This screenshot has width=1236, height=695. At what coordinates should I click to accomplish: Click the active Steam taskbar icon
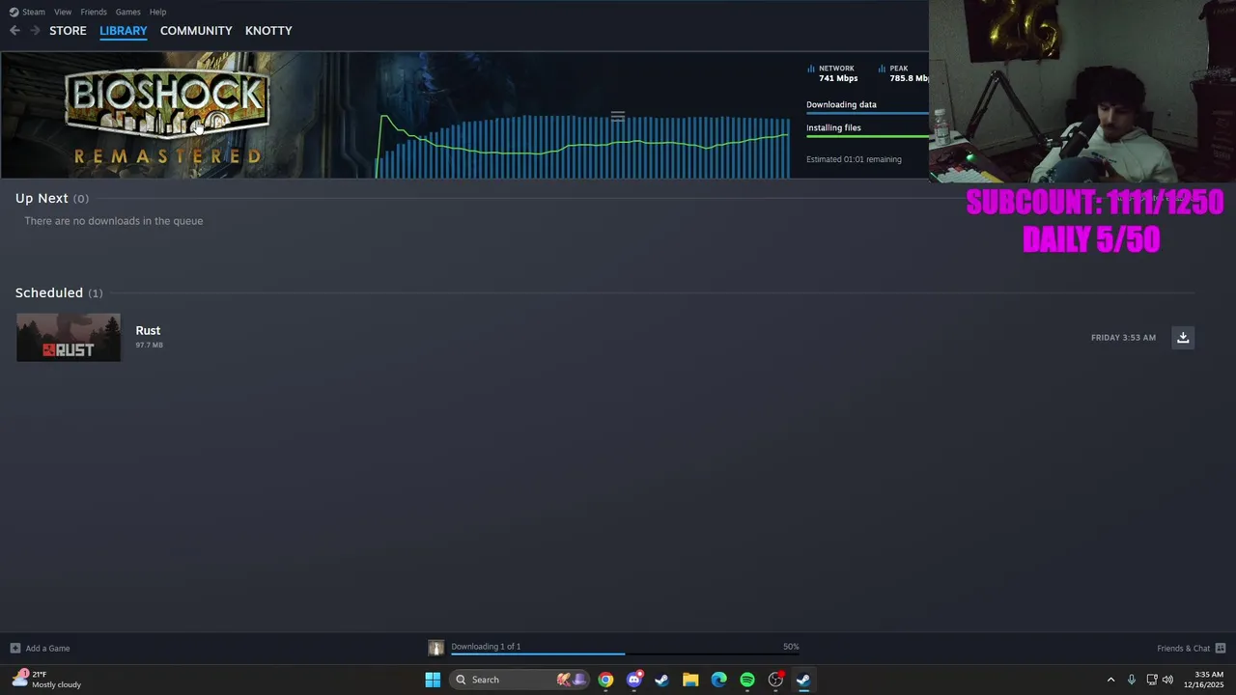click(803, 680)
